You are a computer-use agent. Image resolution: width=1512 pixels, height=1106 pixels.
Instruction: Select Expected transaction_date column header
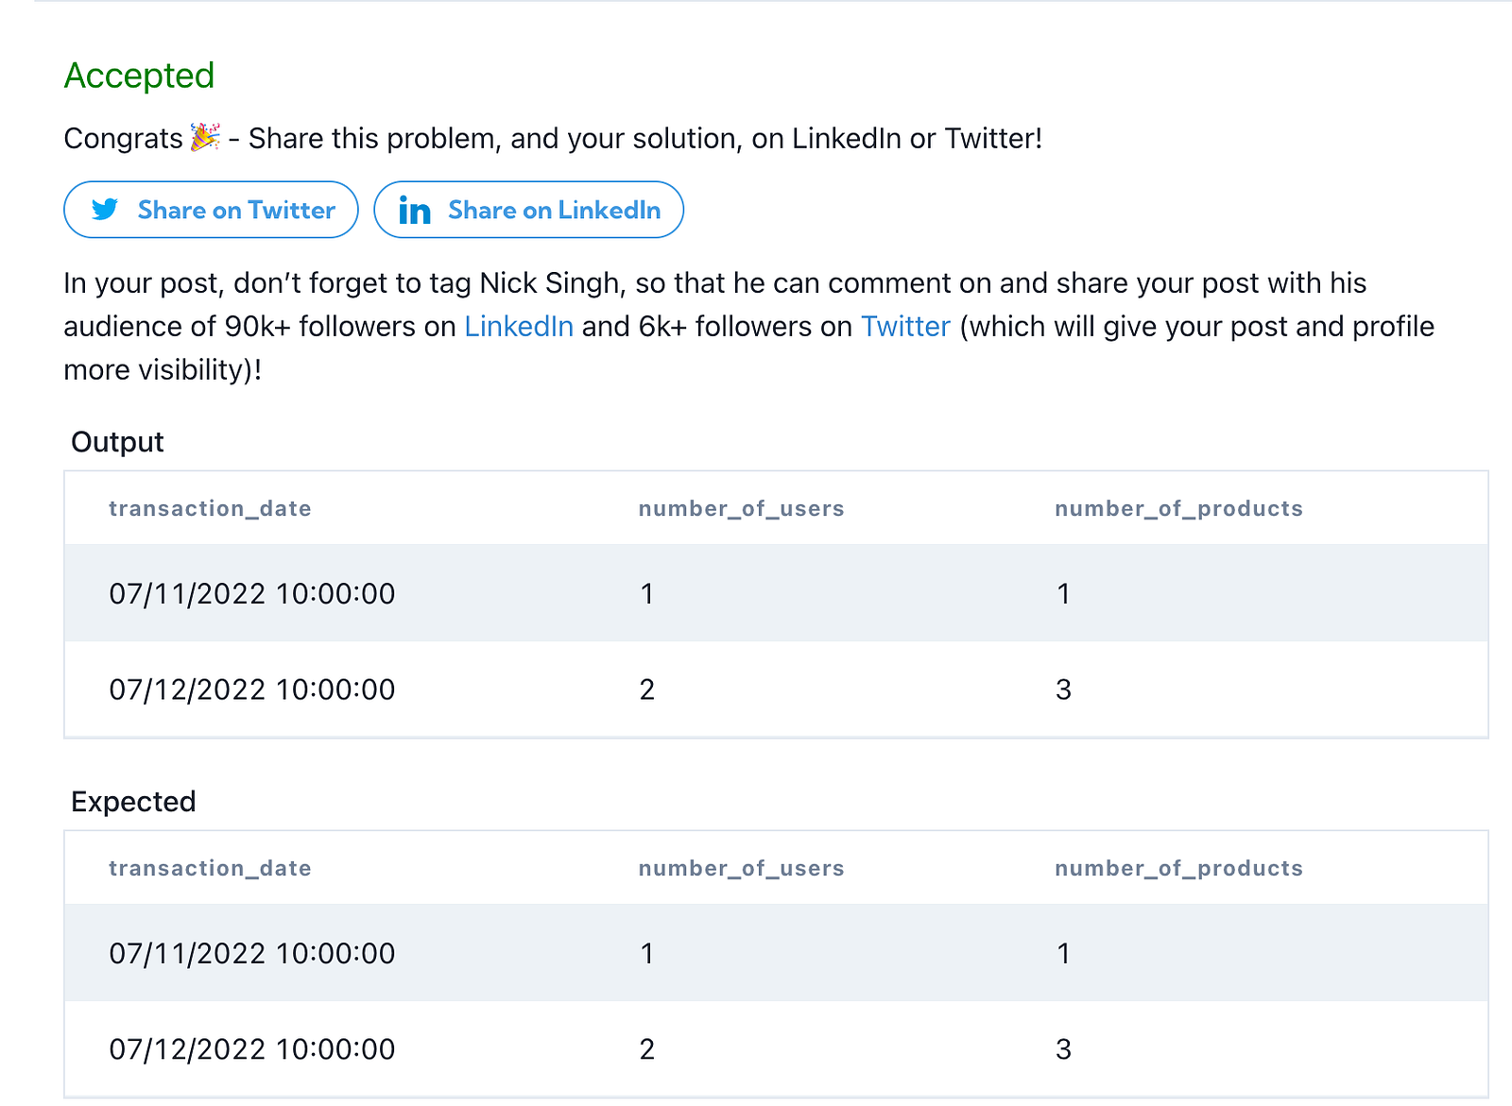point(210,868)
